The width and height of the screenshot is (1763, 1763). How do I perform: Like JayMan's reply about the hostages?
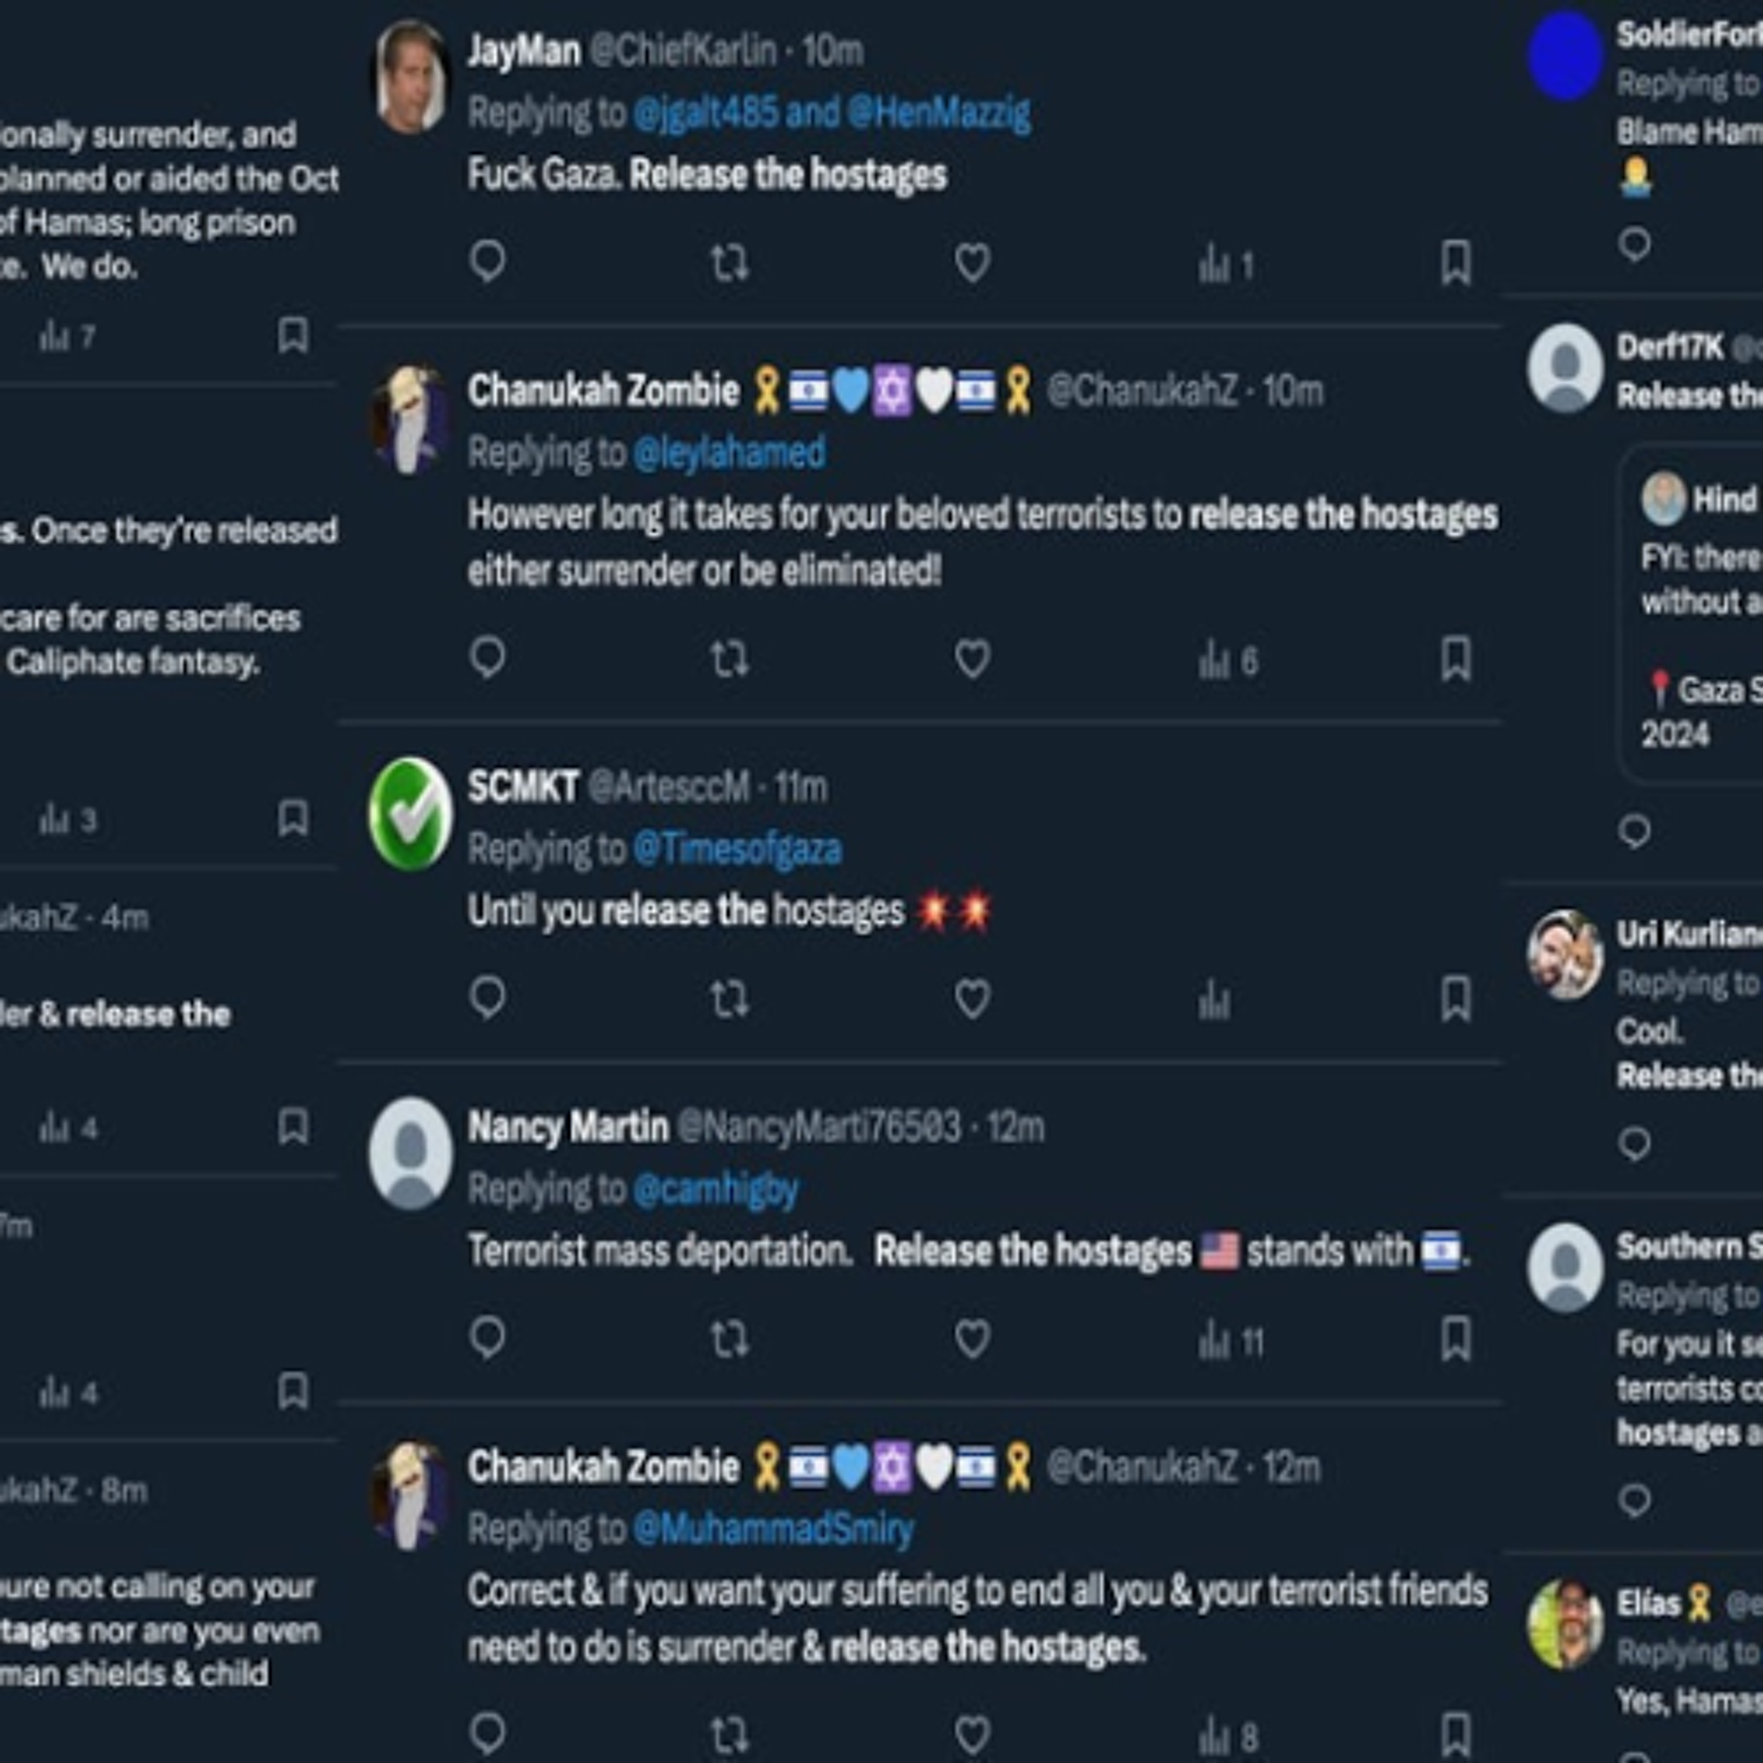[972, 264]
